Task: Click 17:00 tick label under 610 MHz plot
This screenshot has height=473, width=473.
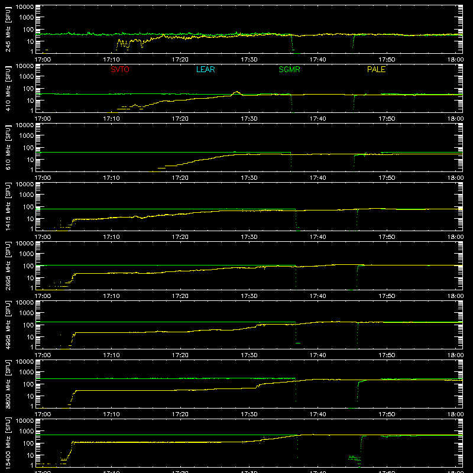Action: [43, 178]
